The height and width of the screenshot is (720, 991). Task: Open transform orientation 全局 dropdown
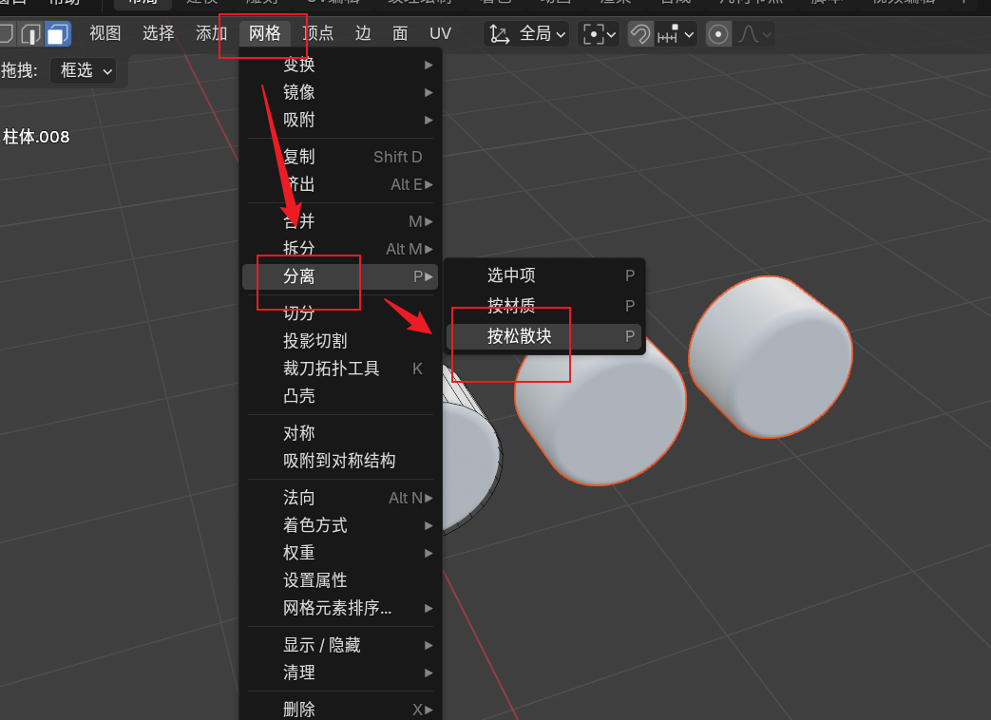(x=527, y=34)
